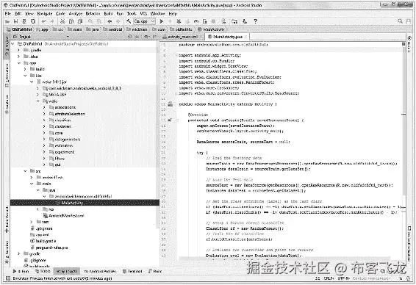Image resolution: width=416 pixels, height=285 pixels.
Task: Select MainActivity in the project tree
Action: [x=85, y=203]
